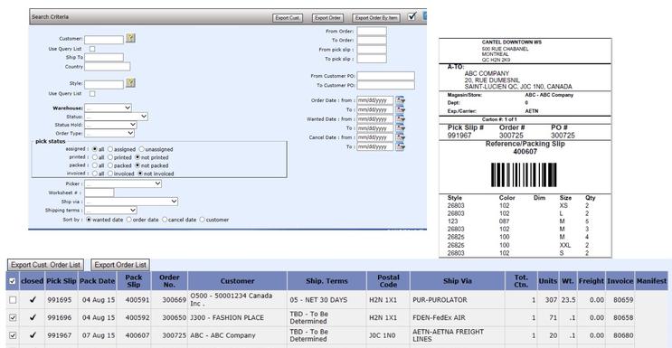Click the Export Order List button
Image resolution: width=672 pixels, height=348 pixels.
point(120,265)
